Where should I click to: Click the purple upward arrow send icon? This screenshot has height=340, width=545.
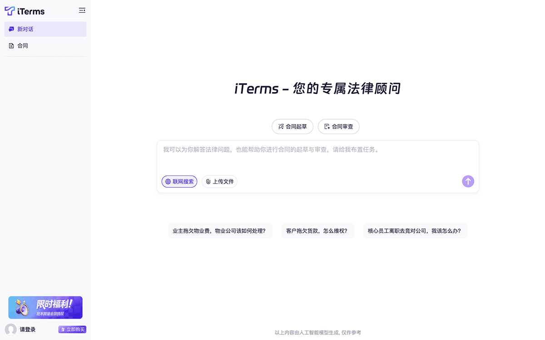click(468, 181)
